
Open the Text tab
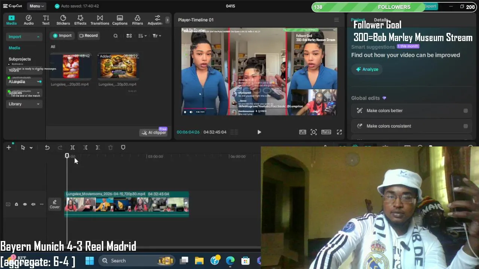click(x=46, y=20)
